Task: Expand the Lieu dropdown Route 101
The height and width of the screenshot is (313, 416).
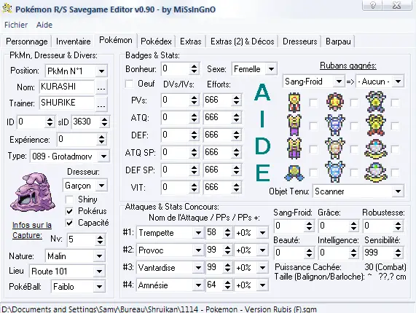Action: (x=67, y=272)
